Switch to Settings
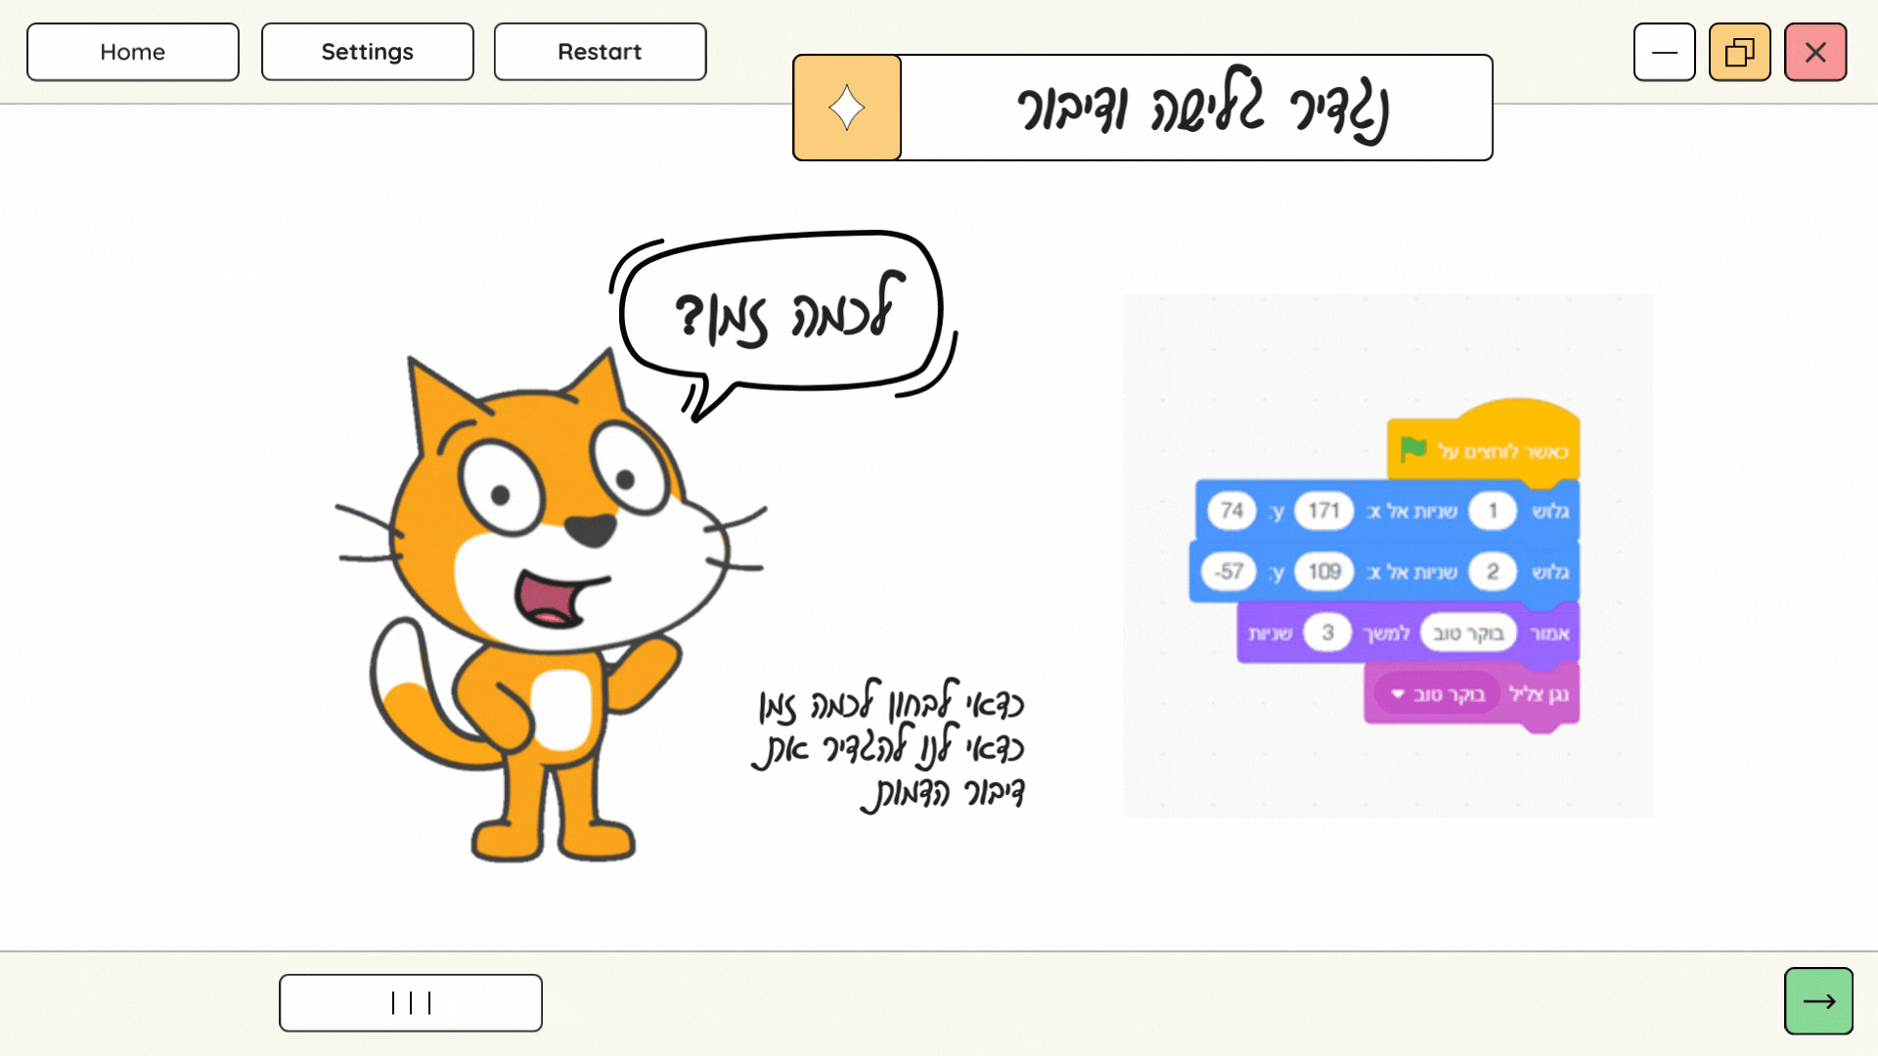Image resolution: width=1878 pixels, height=1056 pixels. [x=367, y=52]
